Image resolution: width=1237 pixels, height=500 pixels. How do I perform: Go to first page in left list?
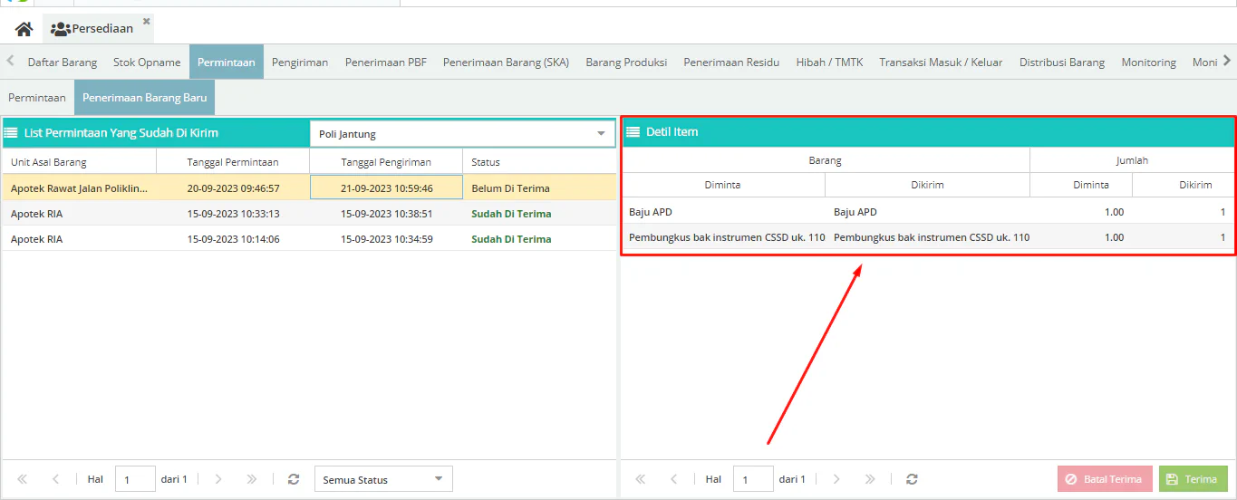(22, 479)
